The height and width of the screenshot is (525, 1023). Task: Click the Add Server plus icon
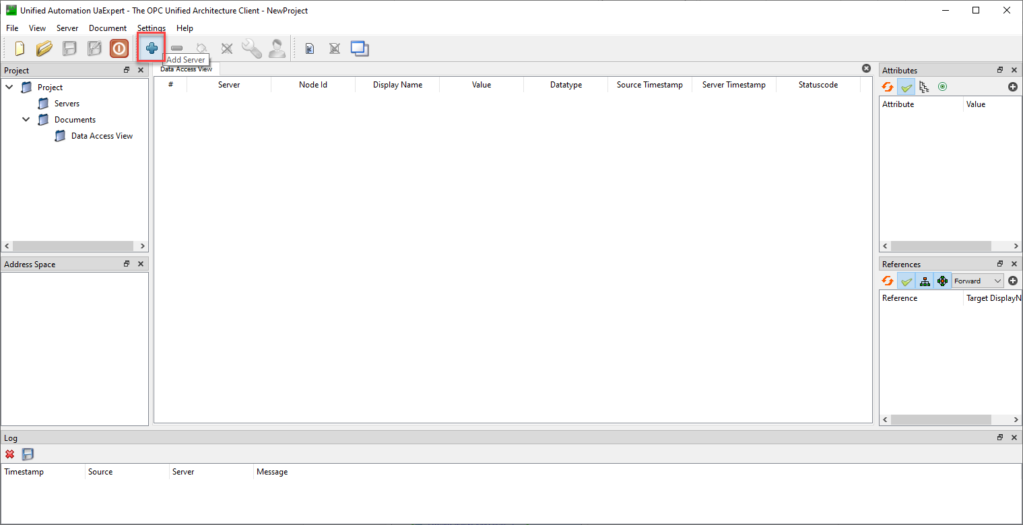(152, 48)
